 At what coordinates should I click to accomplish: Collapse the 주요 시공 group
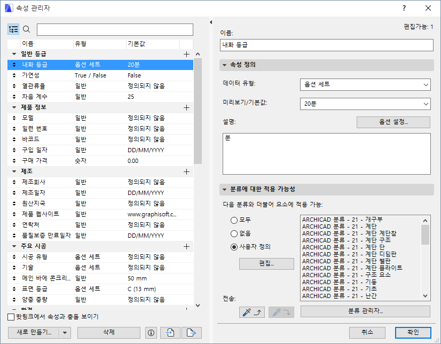14,246
